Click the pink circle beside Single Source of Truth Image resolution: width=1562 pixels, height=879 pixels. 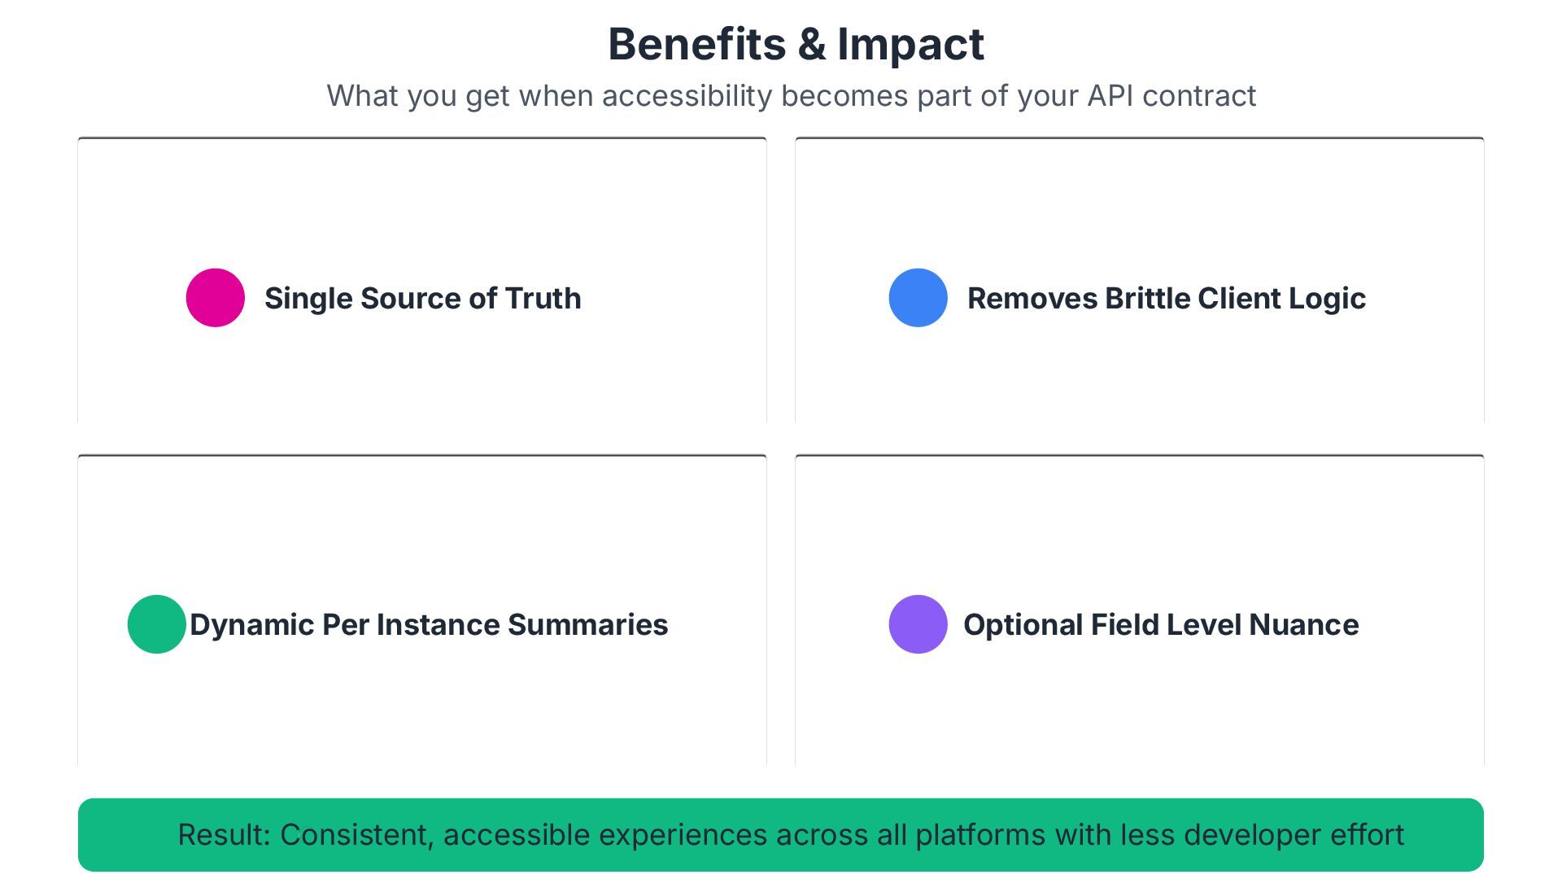coord(216,298)
